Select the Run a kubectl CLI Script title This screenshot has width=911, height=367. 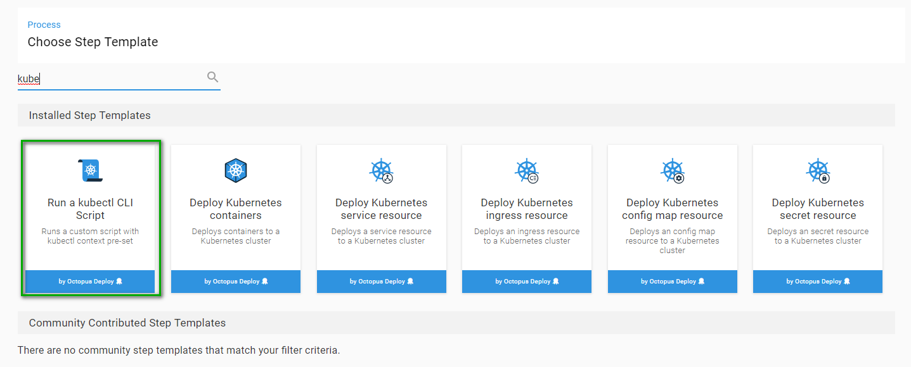(x=90, y=209)
